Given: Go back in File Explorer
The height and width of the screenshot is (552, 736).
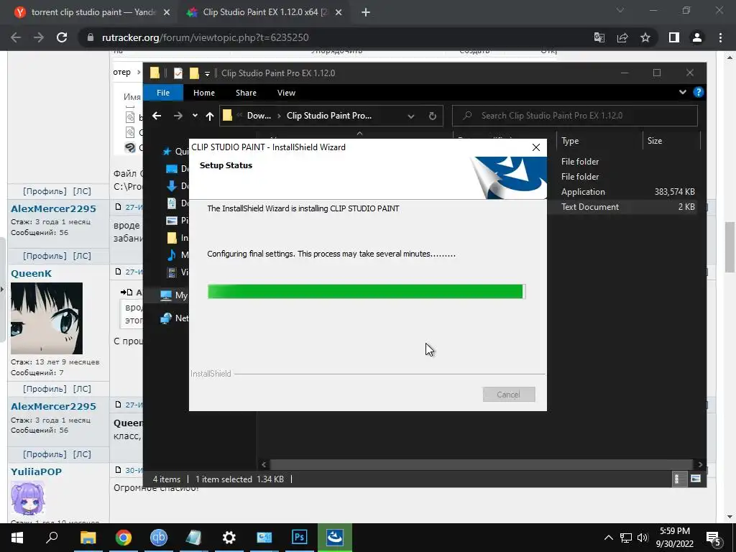Looking at the screenshot, I should click(x=157, y=116).
